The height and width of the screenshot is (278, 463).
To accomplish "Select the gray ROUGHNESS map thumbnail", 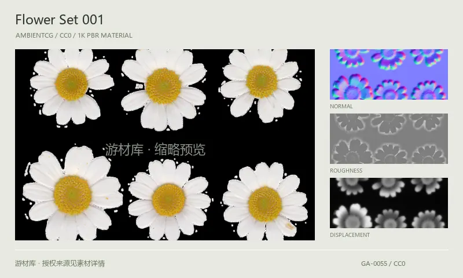I will coord(388,138).
